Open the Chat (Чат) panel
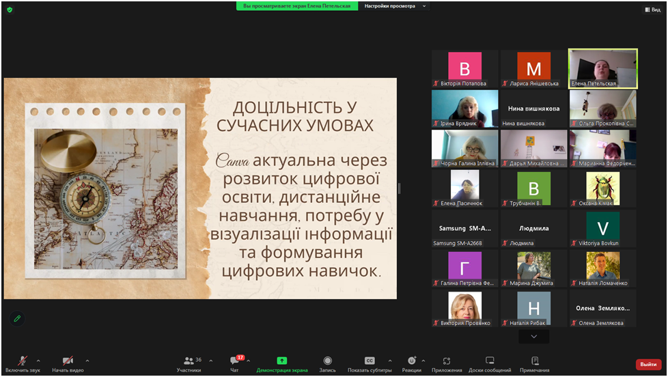Screen dimensions: 668x377 234,361
